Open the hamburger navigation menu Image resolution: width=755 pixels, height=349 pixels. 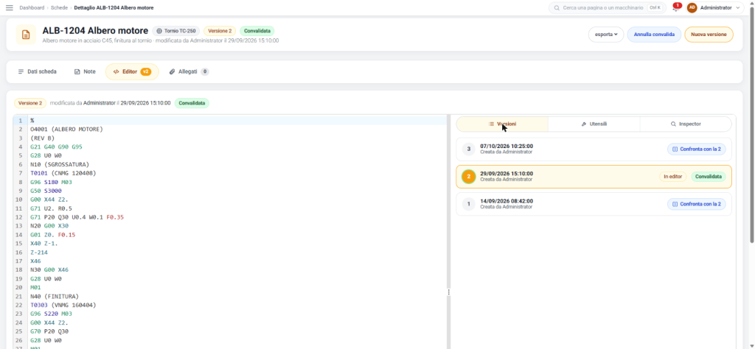[9, 7]
